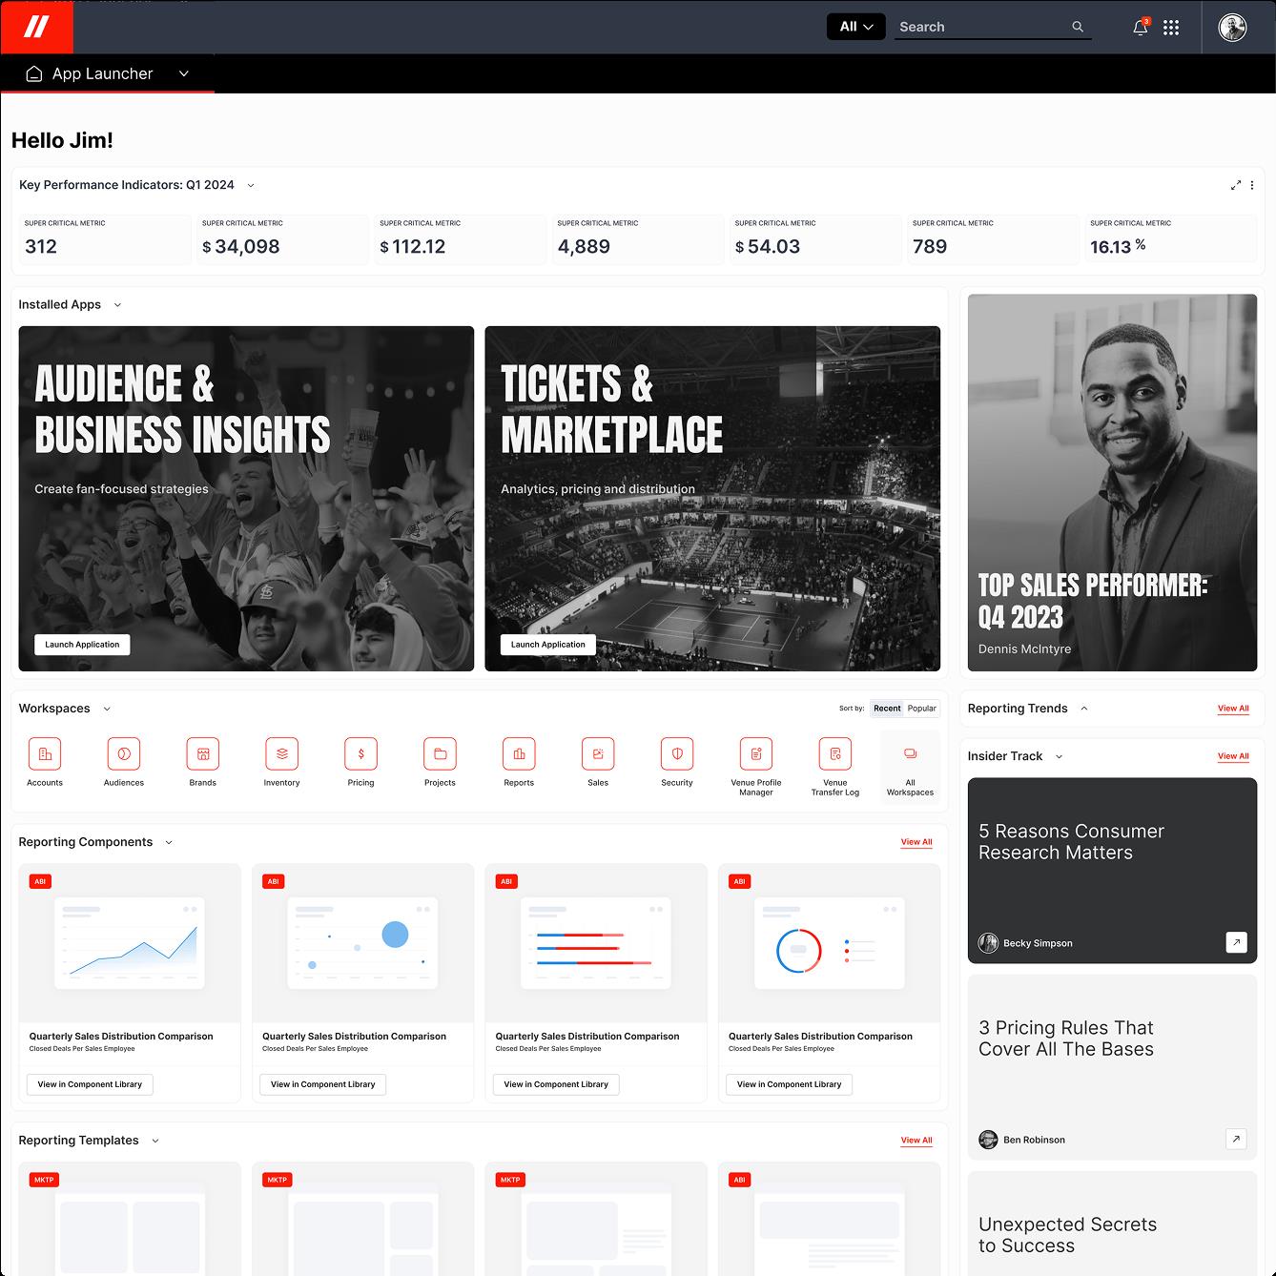Viewport: 1276px width, 1276px height.
Task: Open 'Unexpected Secrets to Success' article
Action: pos(1112,1224)
